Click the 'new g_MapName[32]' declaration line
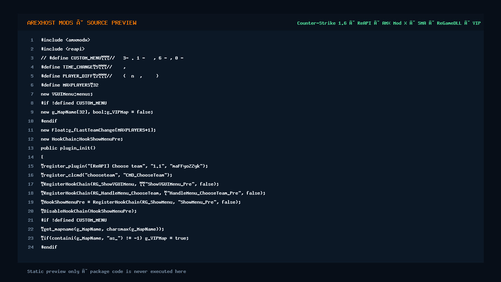The image size is (501, 282). pyautogui.click(x=97, y=112)
